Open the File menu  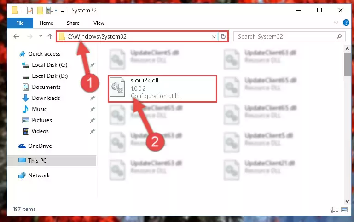point(20,23)
